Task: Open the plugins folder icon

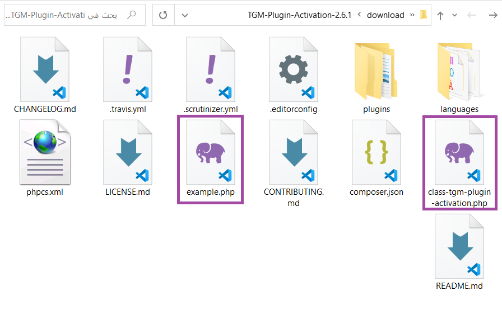Action: pos(376,71)
